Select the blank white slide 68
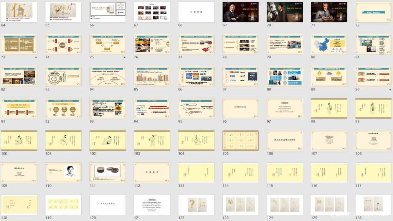Viewport: 393px width, 221px height. [x=196, y=12]
